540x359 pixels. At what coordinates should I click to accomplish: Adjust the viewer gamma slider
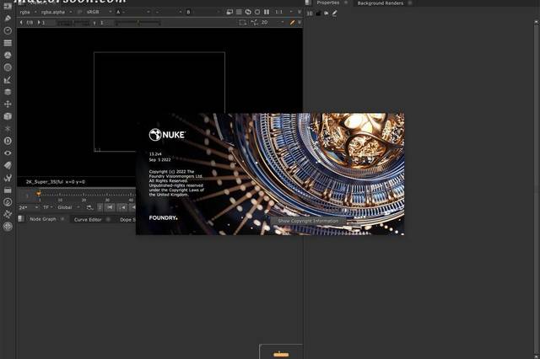[x=138, y=23]
